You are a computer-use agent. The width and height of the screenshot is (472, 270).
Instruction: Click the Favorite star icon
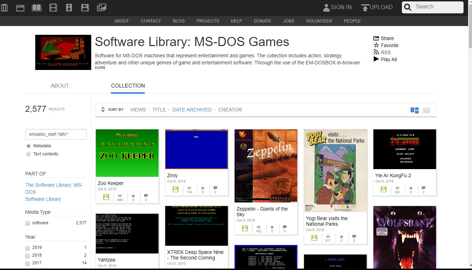click(376, 45)
